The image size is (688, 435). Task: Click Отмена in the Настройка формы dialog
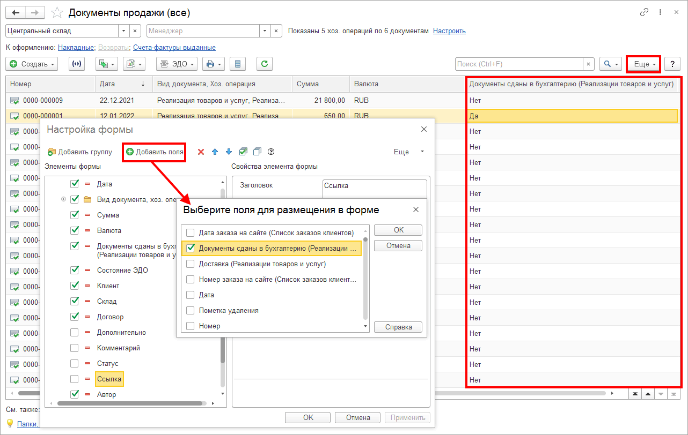coord(358,417)
